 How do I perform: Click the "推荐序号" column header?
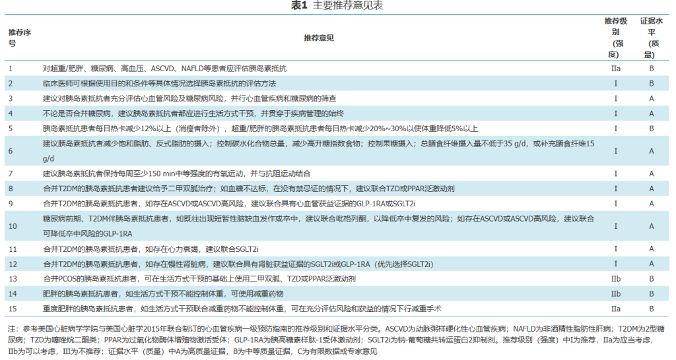(20, 38)
